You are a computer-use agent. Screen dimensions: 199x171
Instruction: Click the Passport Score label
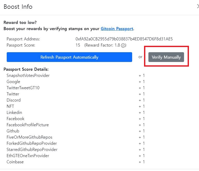(x=21, y=45)
